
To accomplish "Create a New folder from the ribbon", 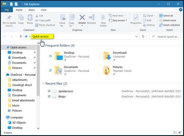I will tap(103, 21).
